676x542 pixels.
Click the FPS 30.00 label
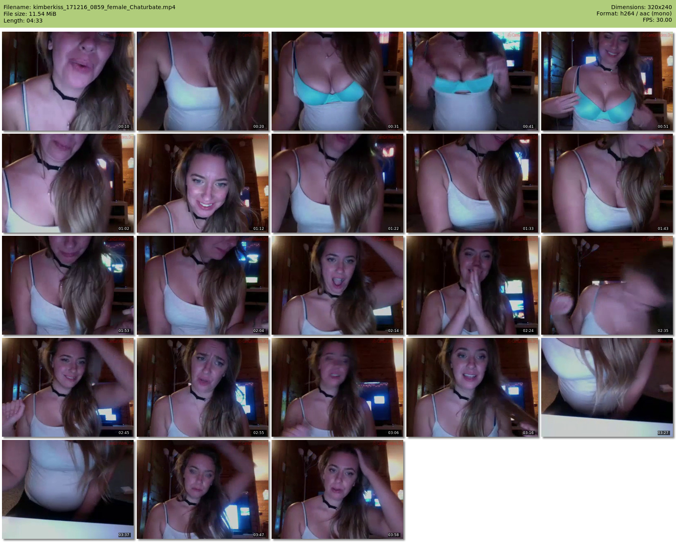pos(657,20)
